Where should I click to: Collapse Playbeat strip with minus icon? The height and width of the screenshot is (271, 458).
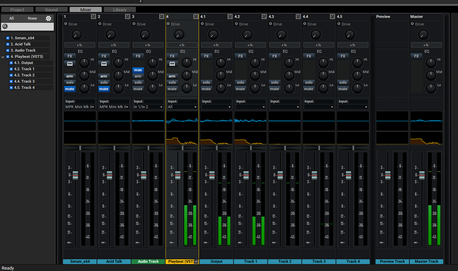point(196,262)
